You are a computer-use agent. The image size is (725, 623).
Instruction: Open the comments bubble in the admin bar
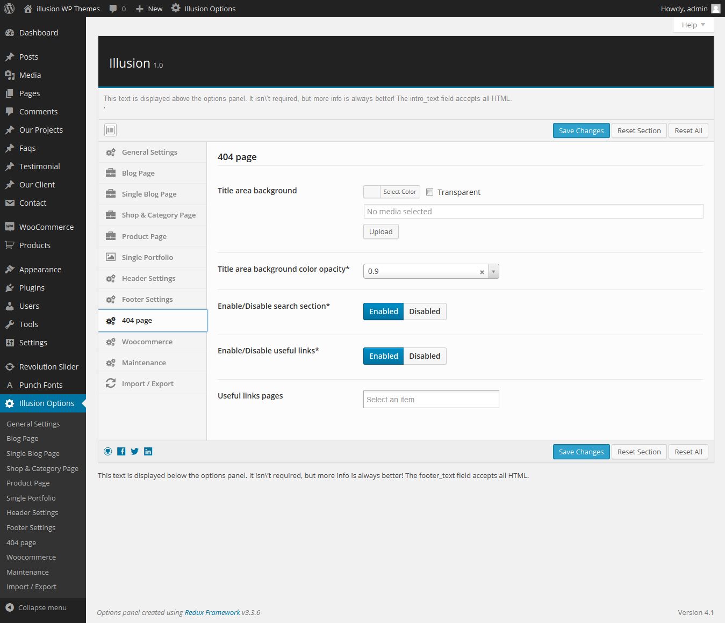coord(113,9)
